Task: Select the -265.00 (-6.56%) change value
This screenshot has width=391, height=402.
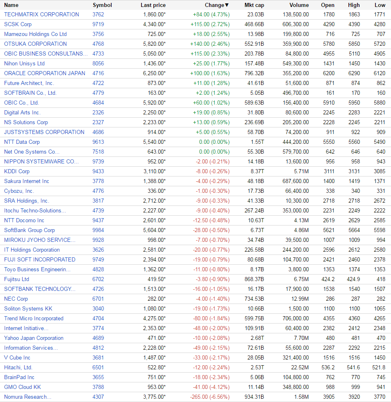Action: point(210,397)
